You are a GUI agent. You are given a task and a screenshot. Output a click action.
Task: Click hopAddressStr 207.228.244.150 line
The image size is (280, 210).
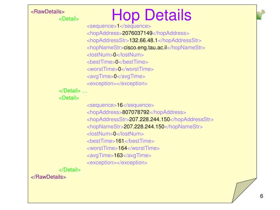pyautogui.click(x=150, y=119)
